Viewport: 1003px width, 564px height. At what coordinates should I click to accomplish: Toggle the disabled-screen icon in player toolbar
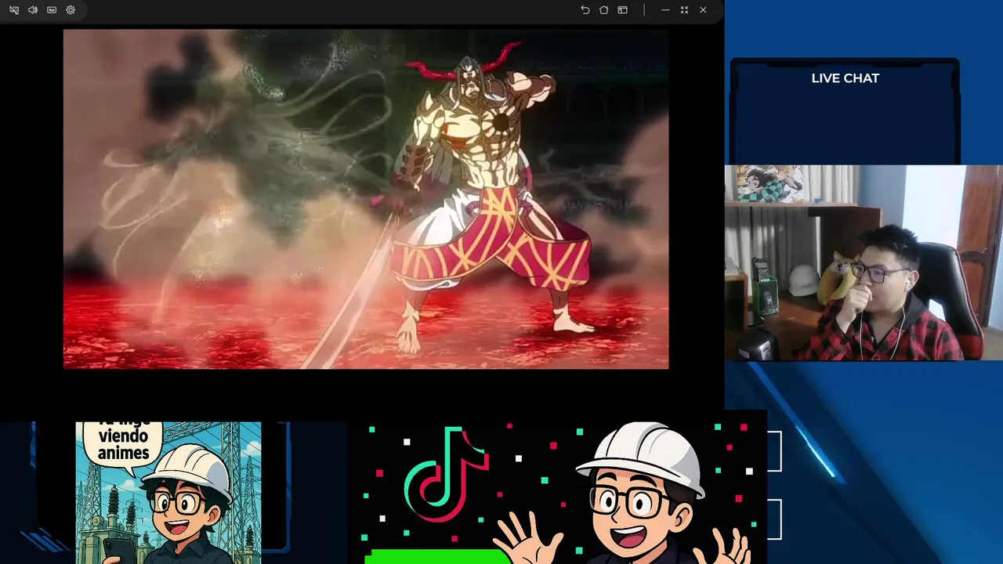[x=14, y=10]
